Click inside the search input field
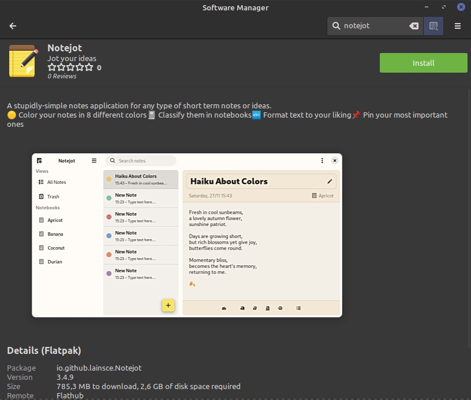The image size is (471, 400). click(x=375, y=26)
